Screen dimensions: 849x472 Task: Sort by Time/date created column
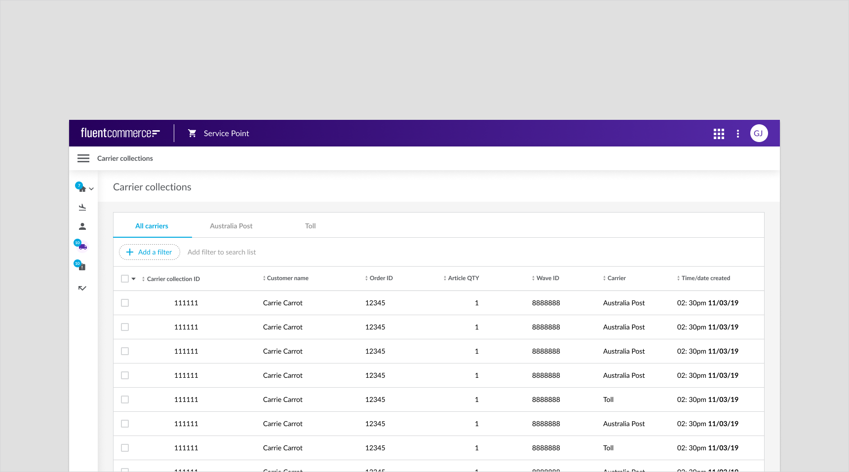[705, 278]
